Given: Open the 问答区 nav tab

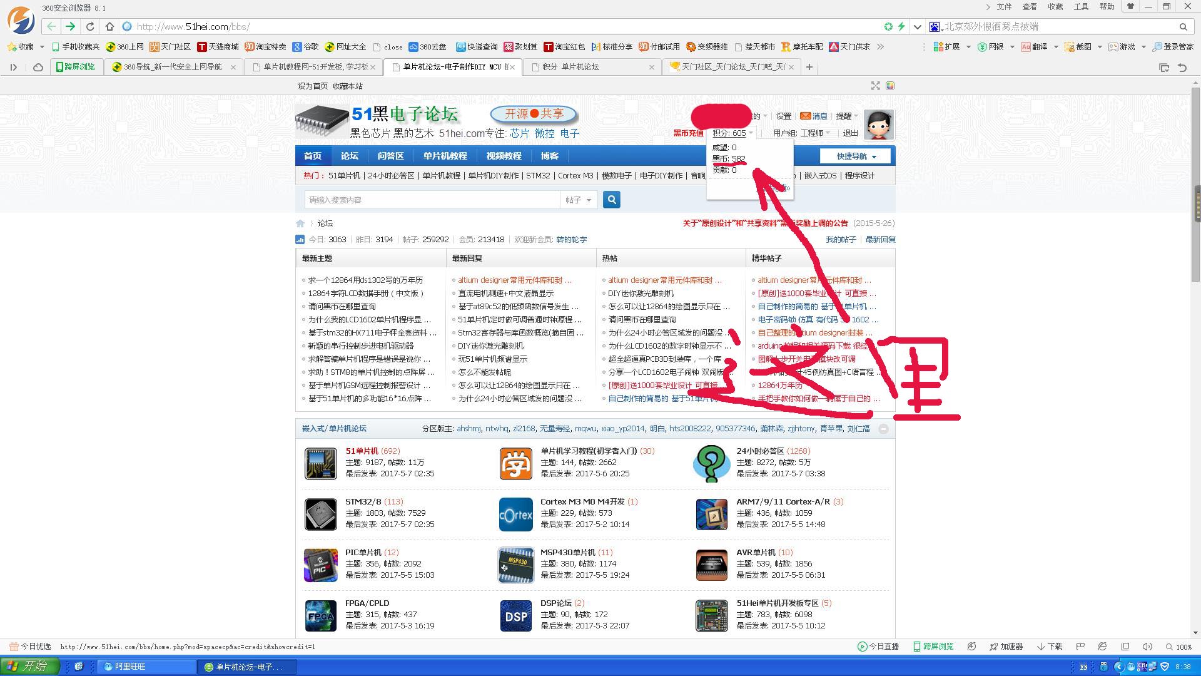Looking at the screenshot, I should pos(390,156).
